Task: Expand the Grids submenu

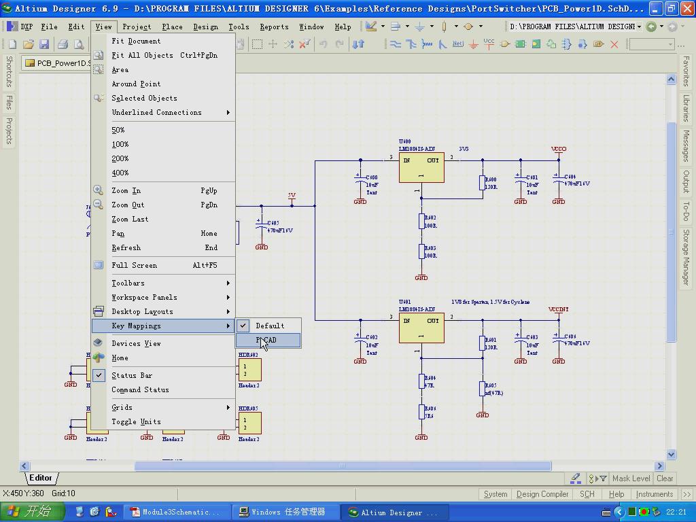Action: 163,408
